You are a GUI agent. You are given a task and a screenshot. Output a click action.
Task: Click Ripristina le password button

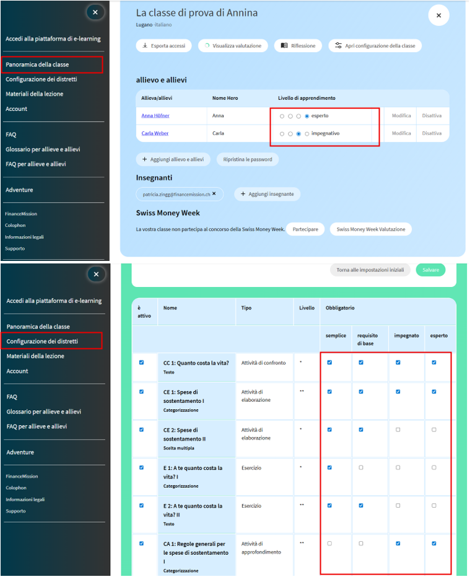(248, 159)
